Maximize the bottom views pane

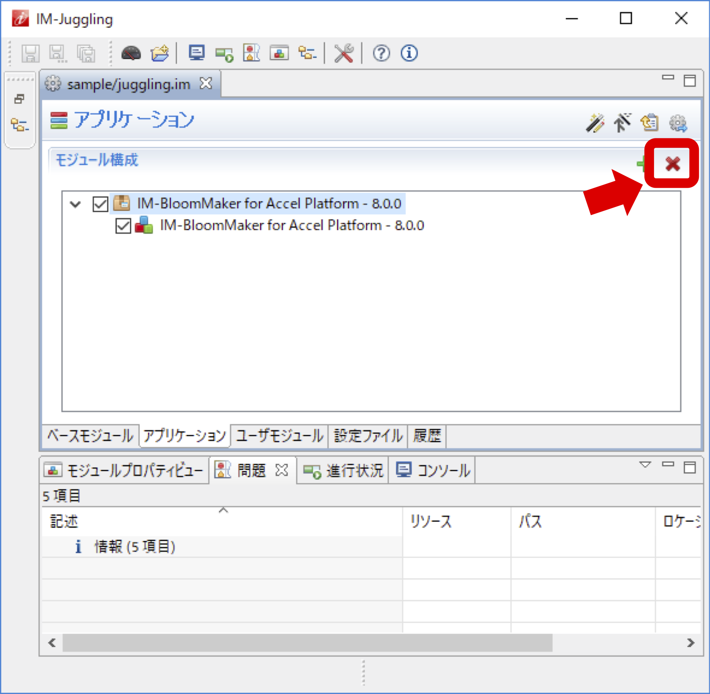pyautogui.click(x=690, y=467)
